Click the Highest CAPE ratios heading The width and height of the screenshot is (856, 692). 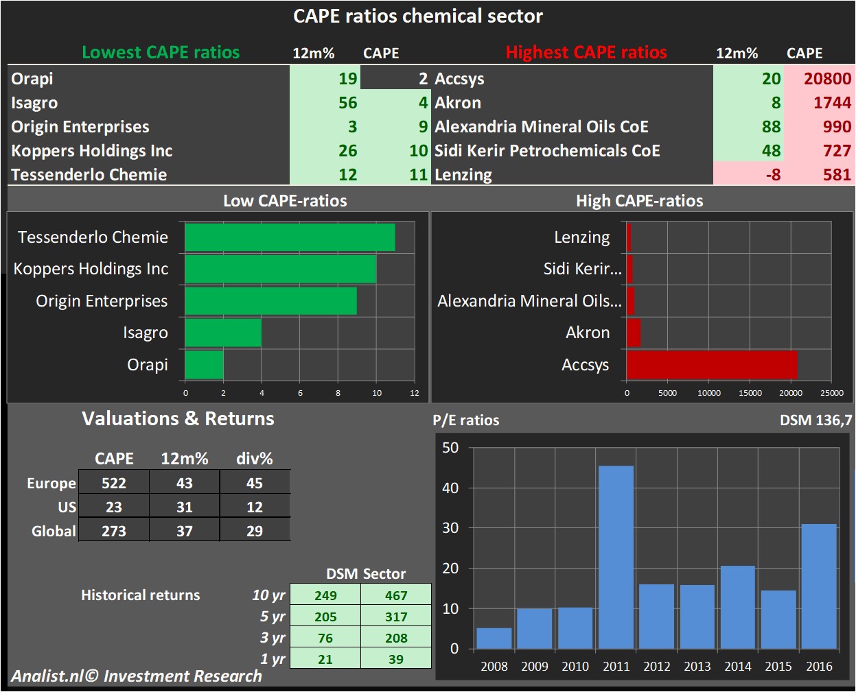tap(586, 53)
